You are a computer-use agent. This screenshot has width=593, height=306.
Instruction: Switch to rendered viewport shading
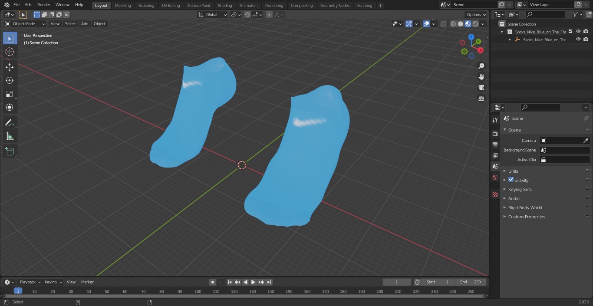[x=475, y=24]
